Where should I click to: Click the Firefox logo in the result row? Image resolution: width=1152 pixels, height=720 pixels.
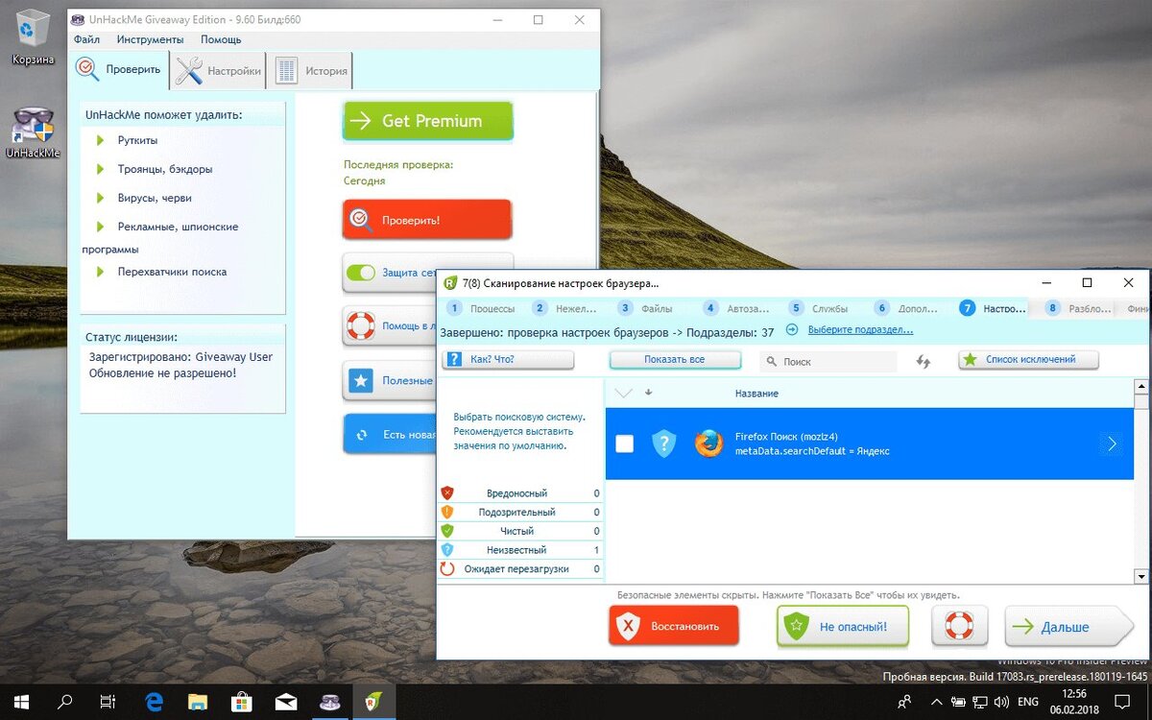tap(708, 443)
